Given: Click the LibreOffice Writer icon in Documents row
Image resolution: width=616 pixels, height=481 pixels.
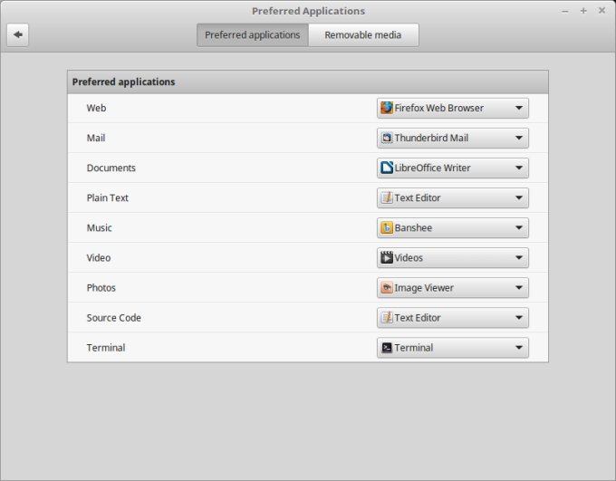Looking at the screenshot, I should pos(387,168).
